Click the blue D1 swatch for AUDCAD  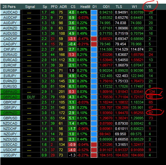94,12
